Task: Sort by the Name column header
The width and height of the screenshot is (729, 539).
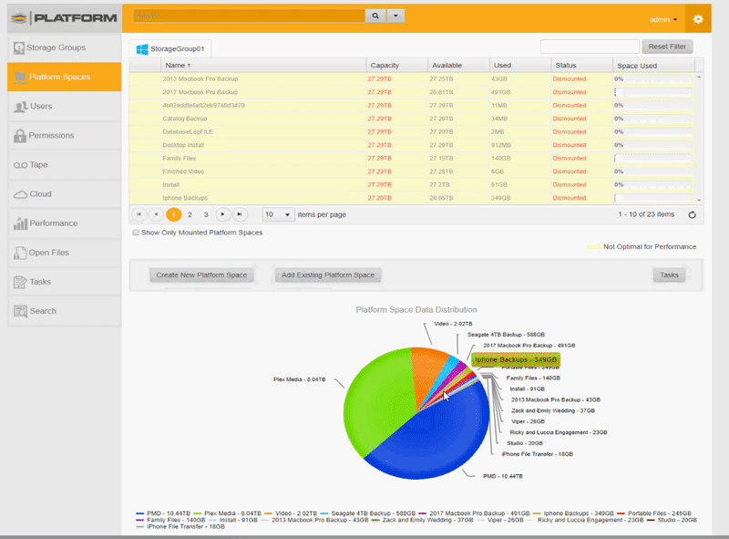Action: (262, 66)
